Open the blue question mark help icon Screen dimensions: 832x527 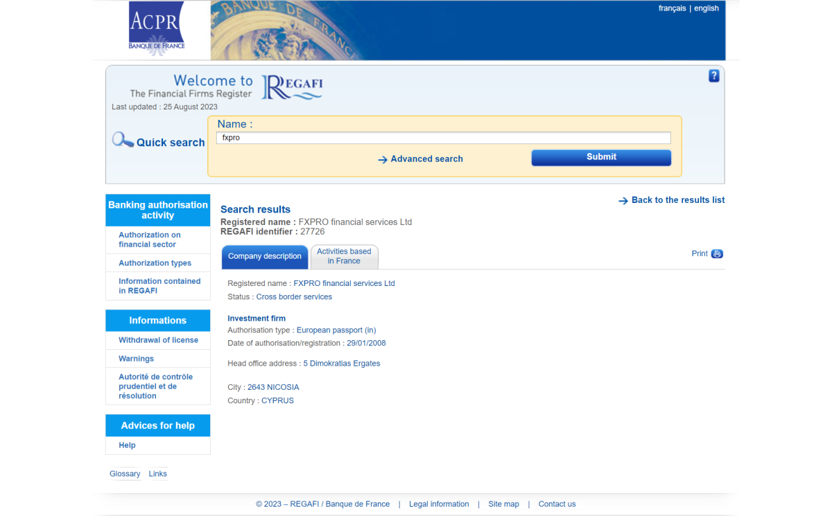(713, 76)
